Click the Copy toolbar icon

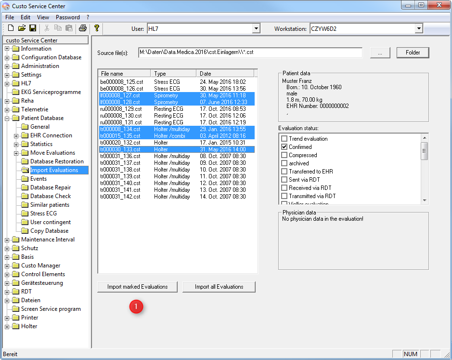[58, 28]
